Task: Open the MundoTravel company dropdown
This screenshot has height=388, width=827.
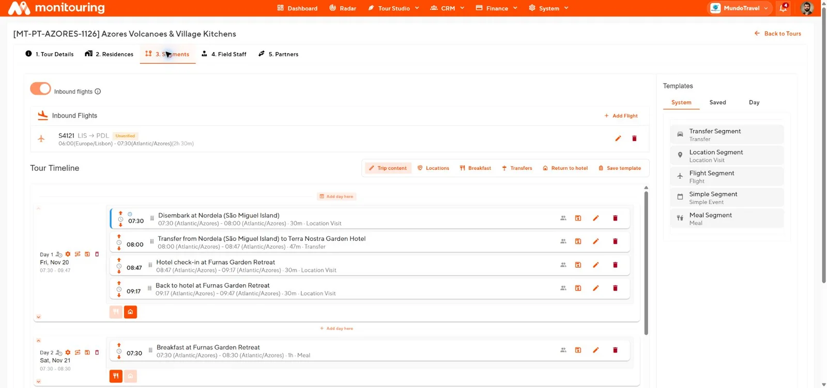Action: (740, 8)
